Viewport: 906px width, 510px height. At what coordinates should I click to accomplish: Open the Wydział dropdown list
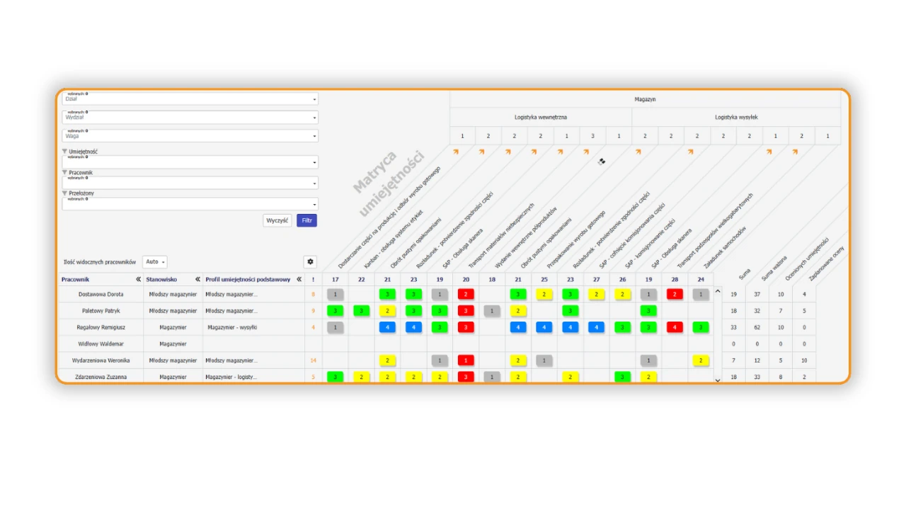pos(190,118)
